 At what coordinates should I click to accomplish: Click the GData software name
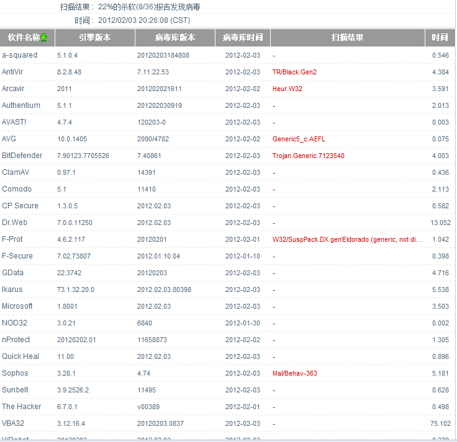(12, 273)
